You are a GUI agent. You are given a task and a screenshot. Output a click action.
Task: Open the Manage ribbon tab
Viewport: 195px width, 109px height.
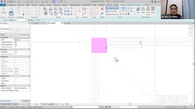(101, 5)
